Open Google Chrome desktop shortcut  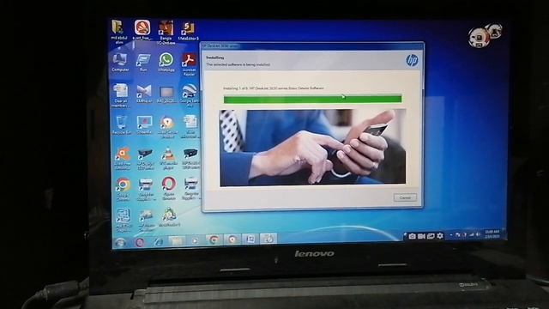click(x=124, y=189)
